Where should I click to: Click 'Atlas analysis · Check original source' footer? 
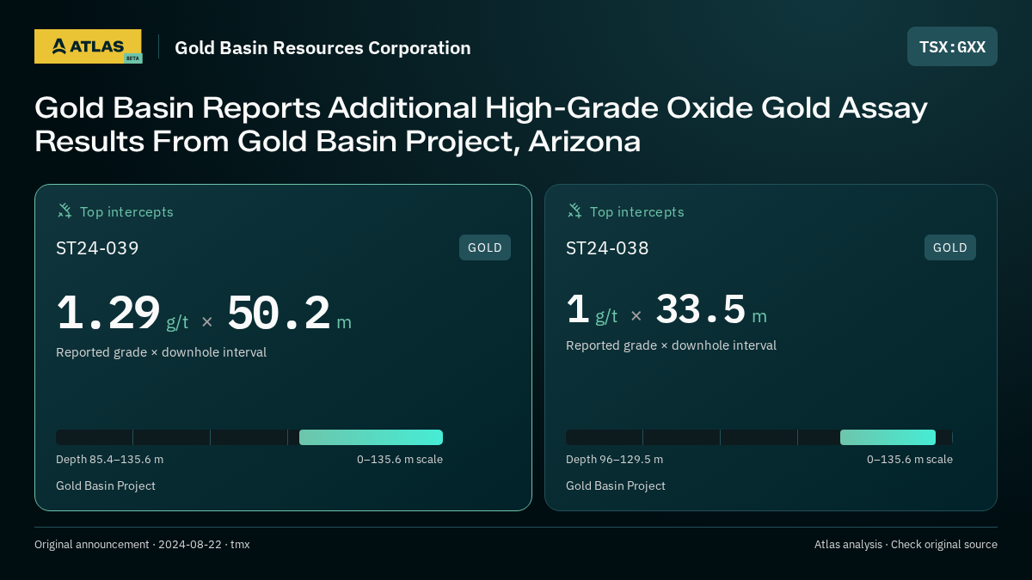point(906,545)
